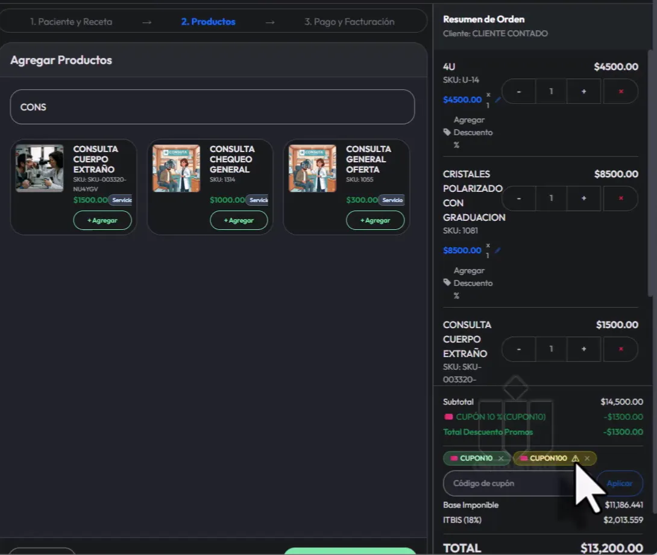Click the order summary vertical scrollbar

coord(650,173)
